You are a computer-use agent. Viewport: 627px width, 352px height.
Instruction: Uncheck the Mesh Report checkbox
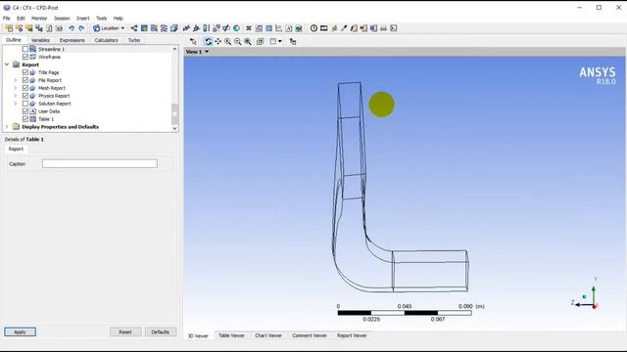(25, 88)
